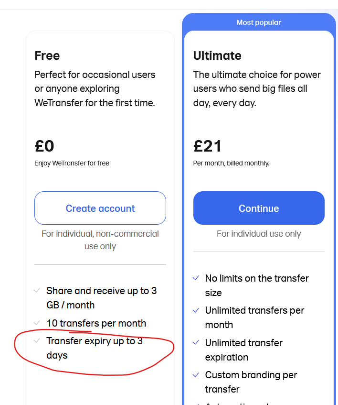
Task: Click checkmark beside Unlimited transfers per month
Action: 196,310
